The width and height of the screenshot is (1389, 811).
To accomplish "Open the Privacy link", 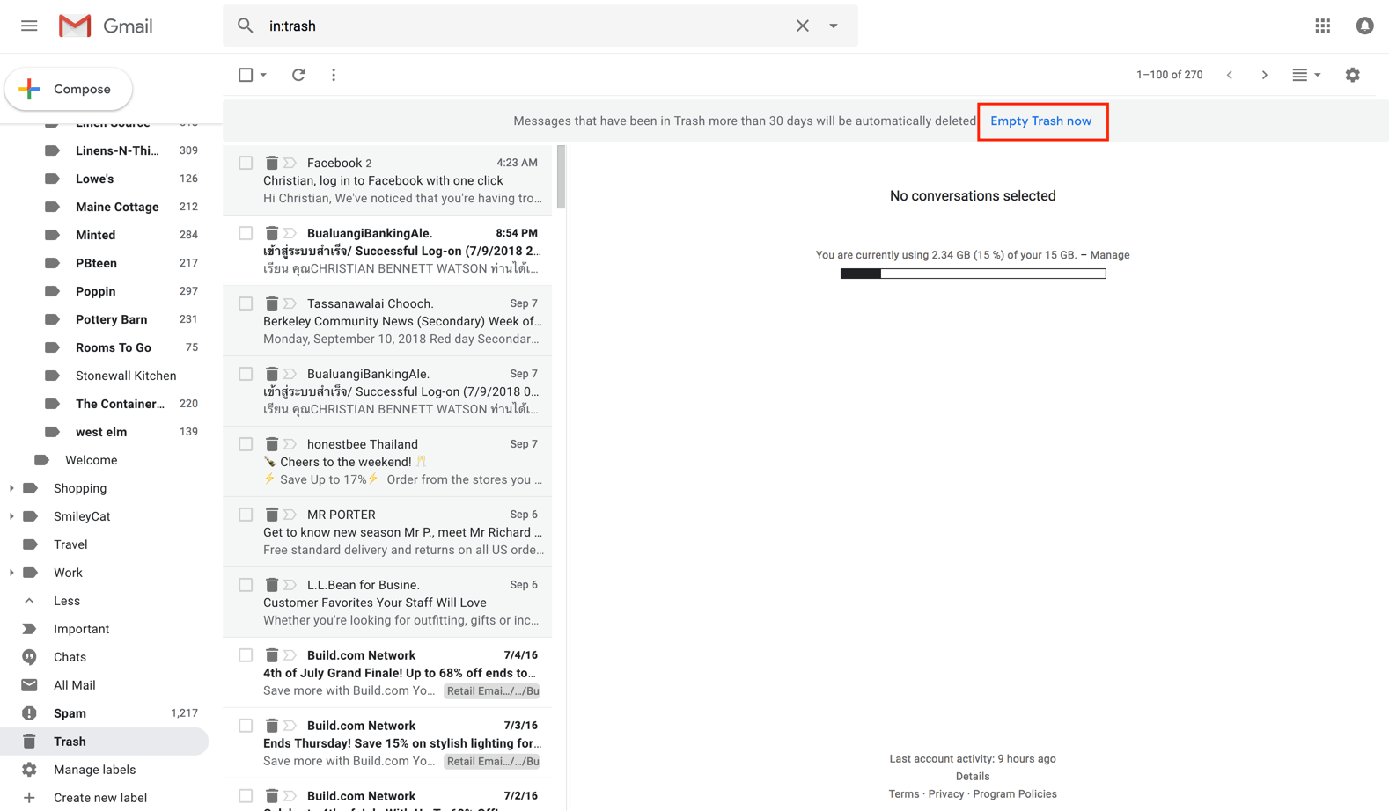I will point(946,794).
